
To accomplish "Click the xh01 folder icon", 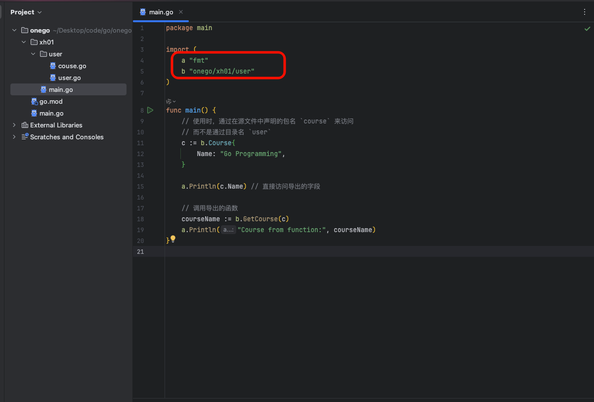I will [34, 42].
